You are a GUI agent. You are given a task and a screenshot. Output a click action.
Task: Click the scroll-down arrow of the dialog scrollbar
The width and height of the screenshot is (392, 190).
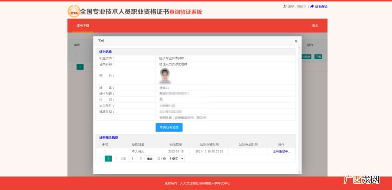[300, 172]
